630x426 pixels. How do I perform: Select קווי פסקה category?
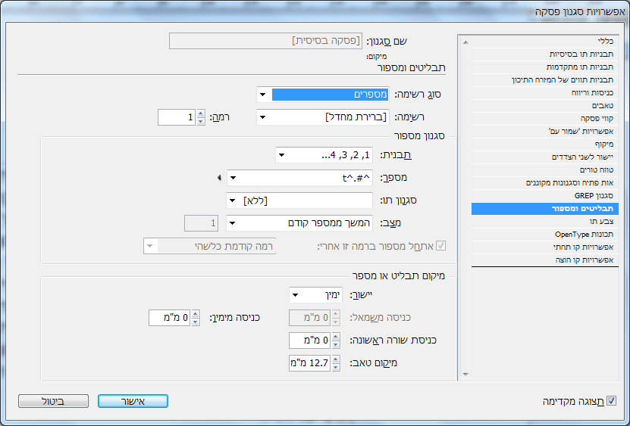coord(544,118)
